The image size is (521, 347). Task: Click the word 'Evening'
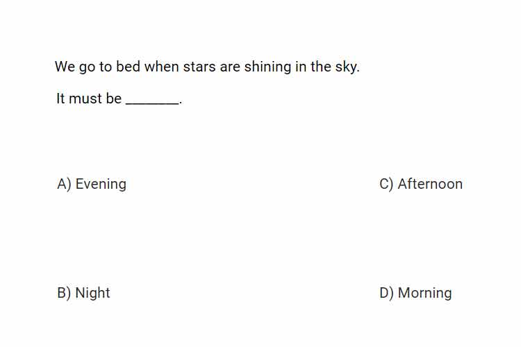101,184
